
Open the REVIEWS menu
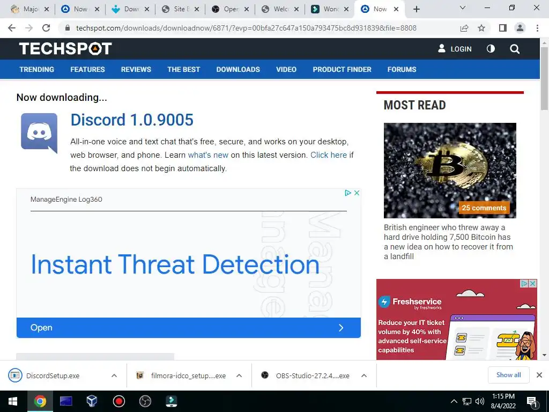pos(136,69)
